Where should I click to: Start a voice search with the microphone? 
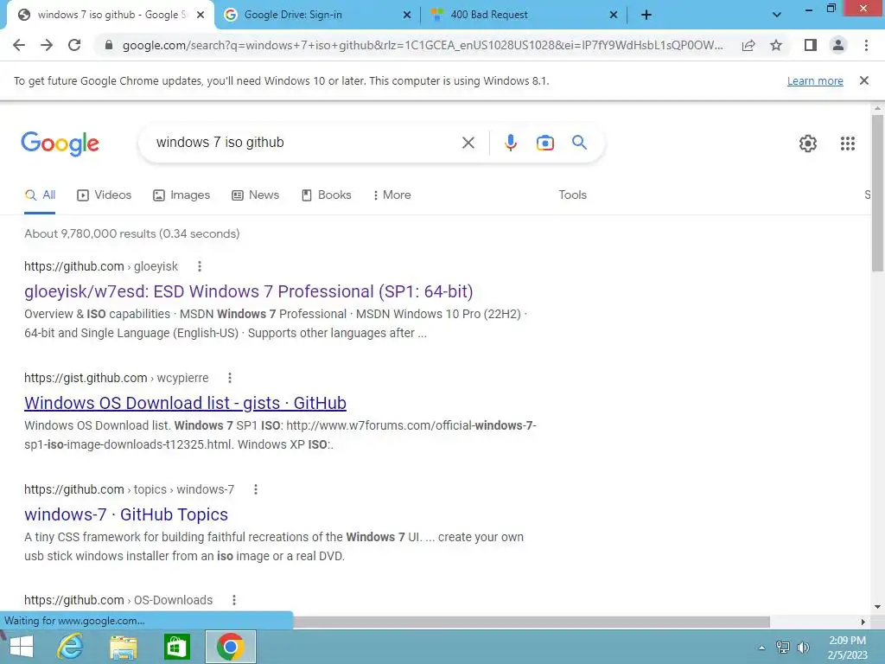tap(510, 143)
